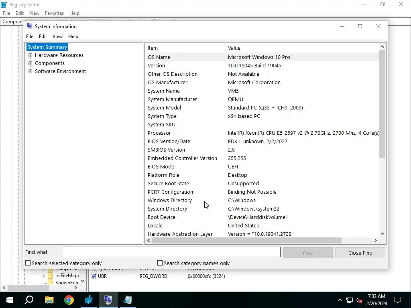Select the OS Name row

pyautogui.click(x=262, y=57)
